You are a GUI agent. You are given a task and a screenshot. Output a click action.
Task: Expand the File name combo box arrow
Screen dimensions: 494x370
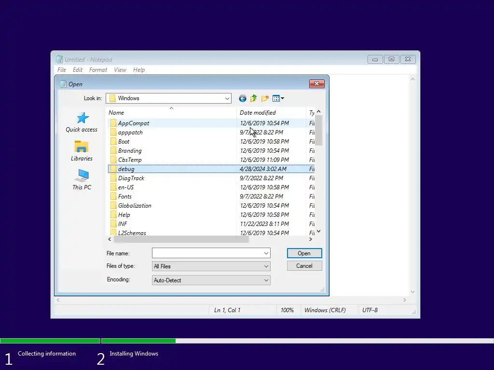click(x=266, y=253)
